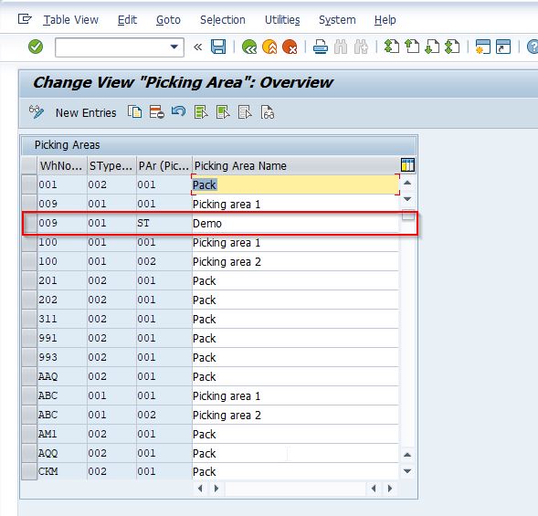
Task: Click the vertical scrollbar down arrow at bottom
Action: click(x=407, y=471)
